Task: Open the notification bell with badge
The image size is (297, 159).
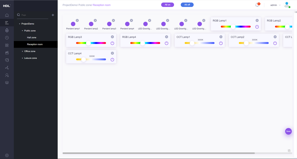Action: point(257,5)
